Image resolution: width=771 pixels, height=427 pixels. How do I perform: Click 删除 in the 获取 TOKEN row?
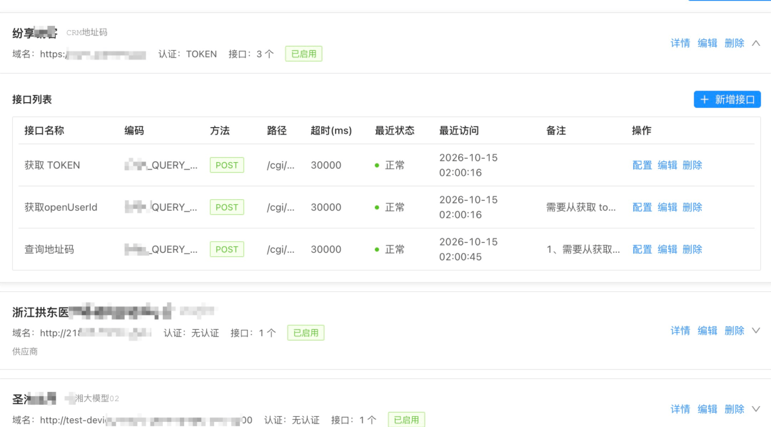tap(692, 165)
